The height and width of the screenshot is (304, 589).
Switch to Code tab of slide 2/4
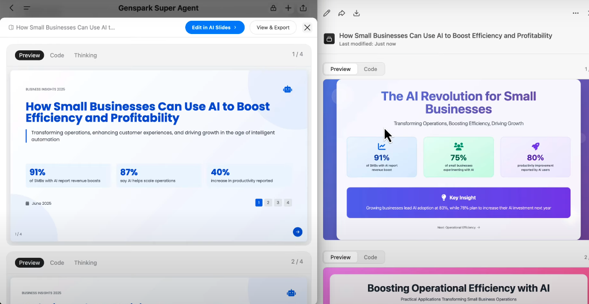pyautogui.click(x=57, y=262)
